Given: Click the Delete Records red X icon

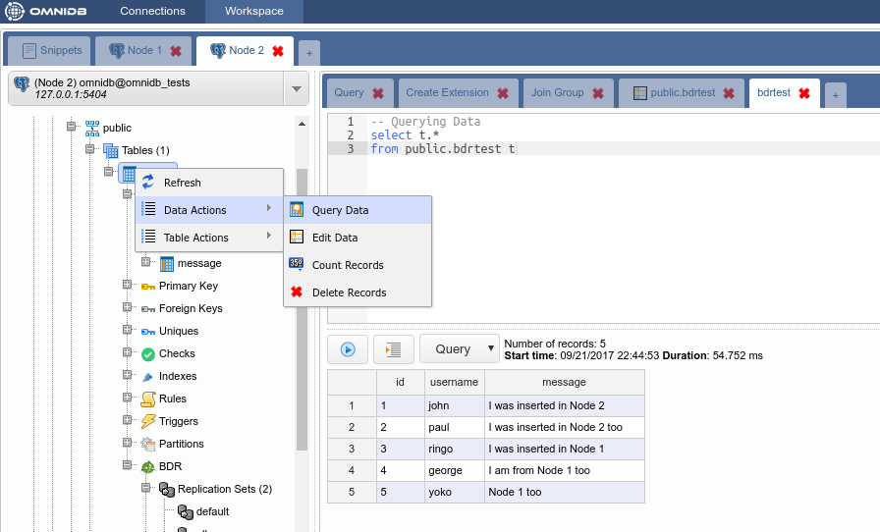Looking at the screenshot, I should click(297, 293).
